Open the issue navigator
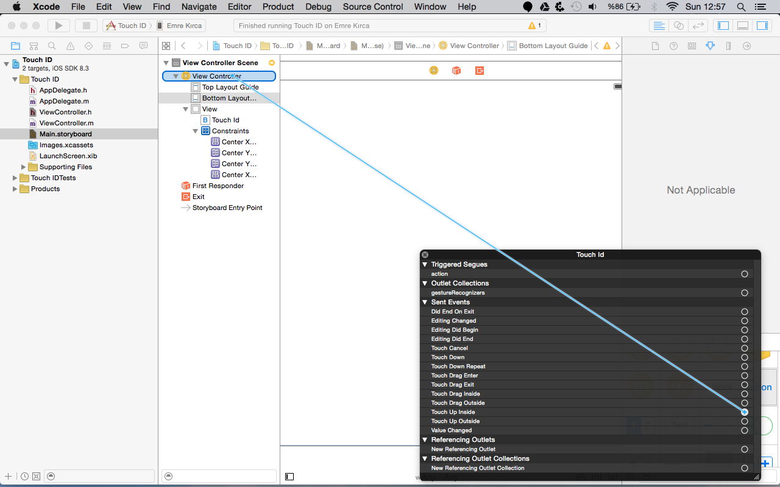Viewport: 780px width, 487px height. click(x=70, y=46)
